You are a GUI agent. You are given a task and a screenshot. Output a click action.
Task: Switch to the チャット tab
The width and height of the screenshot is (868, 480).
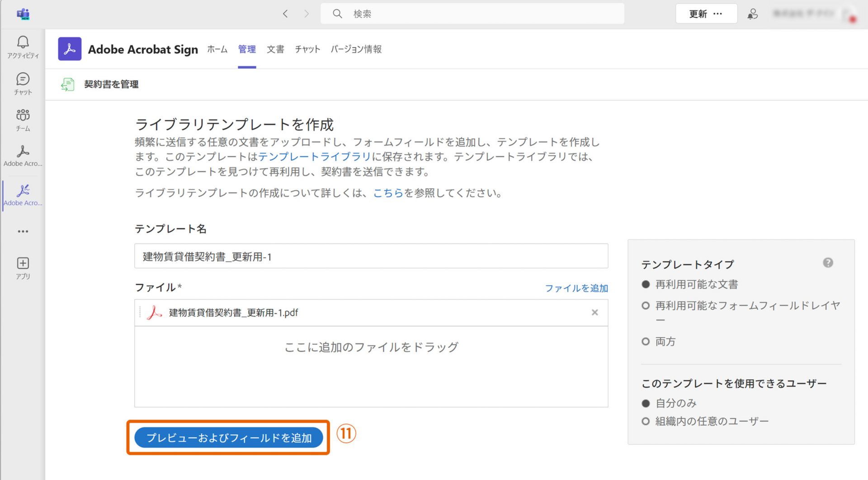click(x=307, y=49)
